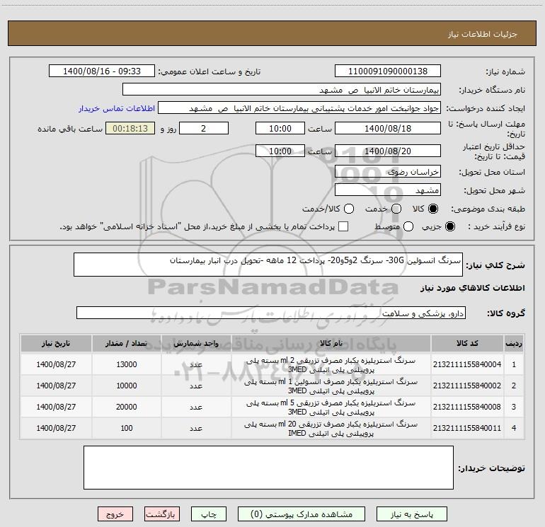Image resolution: width=545 pixels, height=527 pixels.
Task: Click the 5 ml syringe item name
Action: click(x=331, y=407)
